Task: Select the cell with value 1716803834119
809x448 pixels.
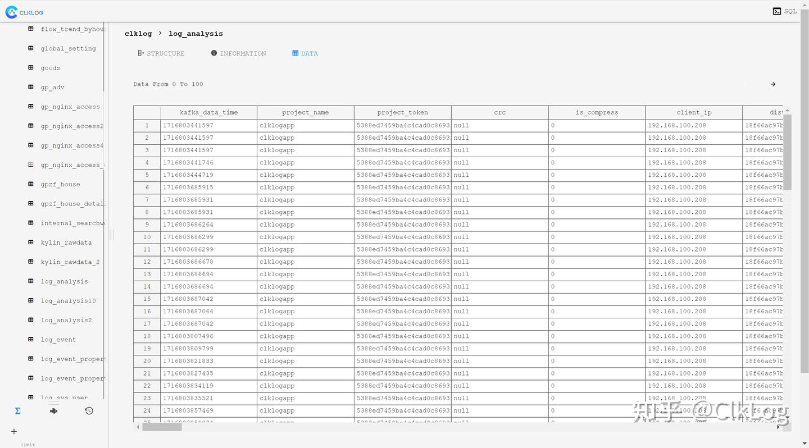Action: pyautogui.click(x=208, y=386)
